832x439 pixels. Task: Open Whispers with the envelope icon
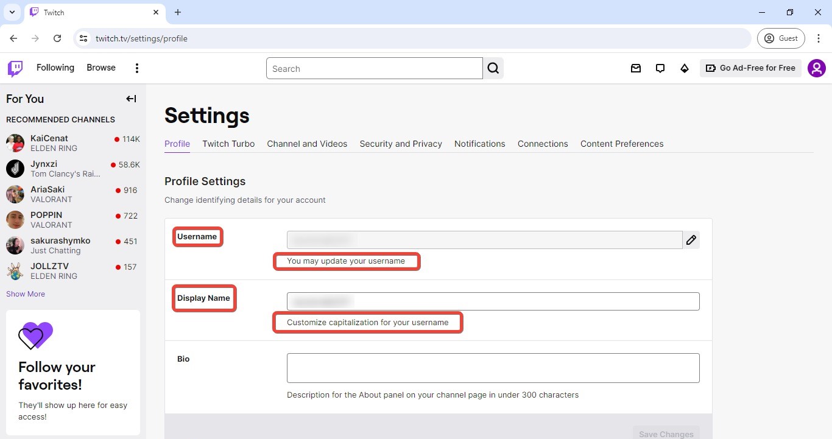click(x=636, y=68)
